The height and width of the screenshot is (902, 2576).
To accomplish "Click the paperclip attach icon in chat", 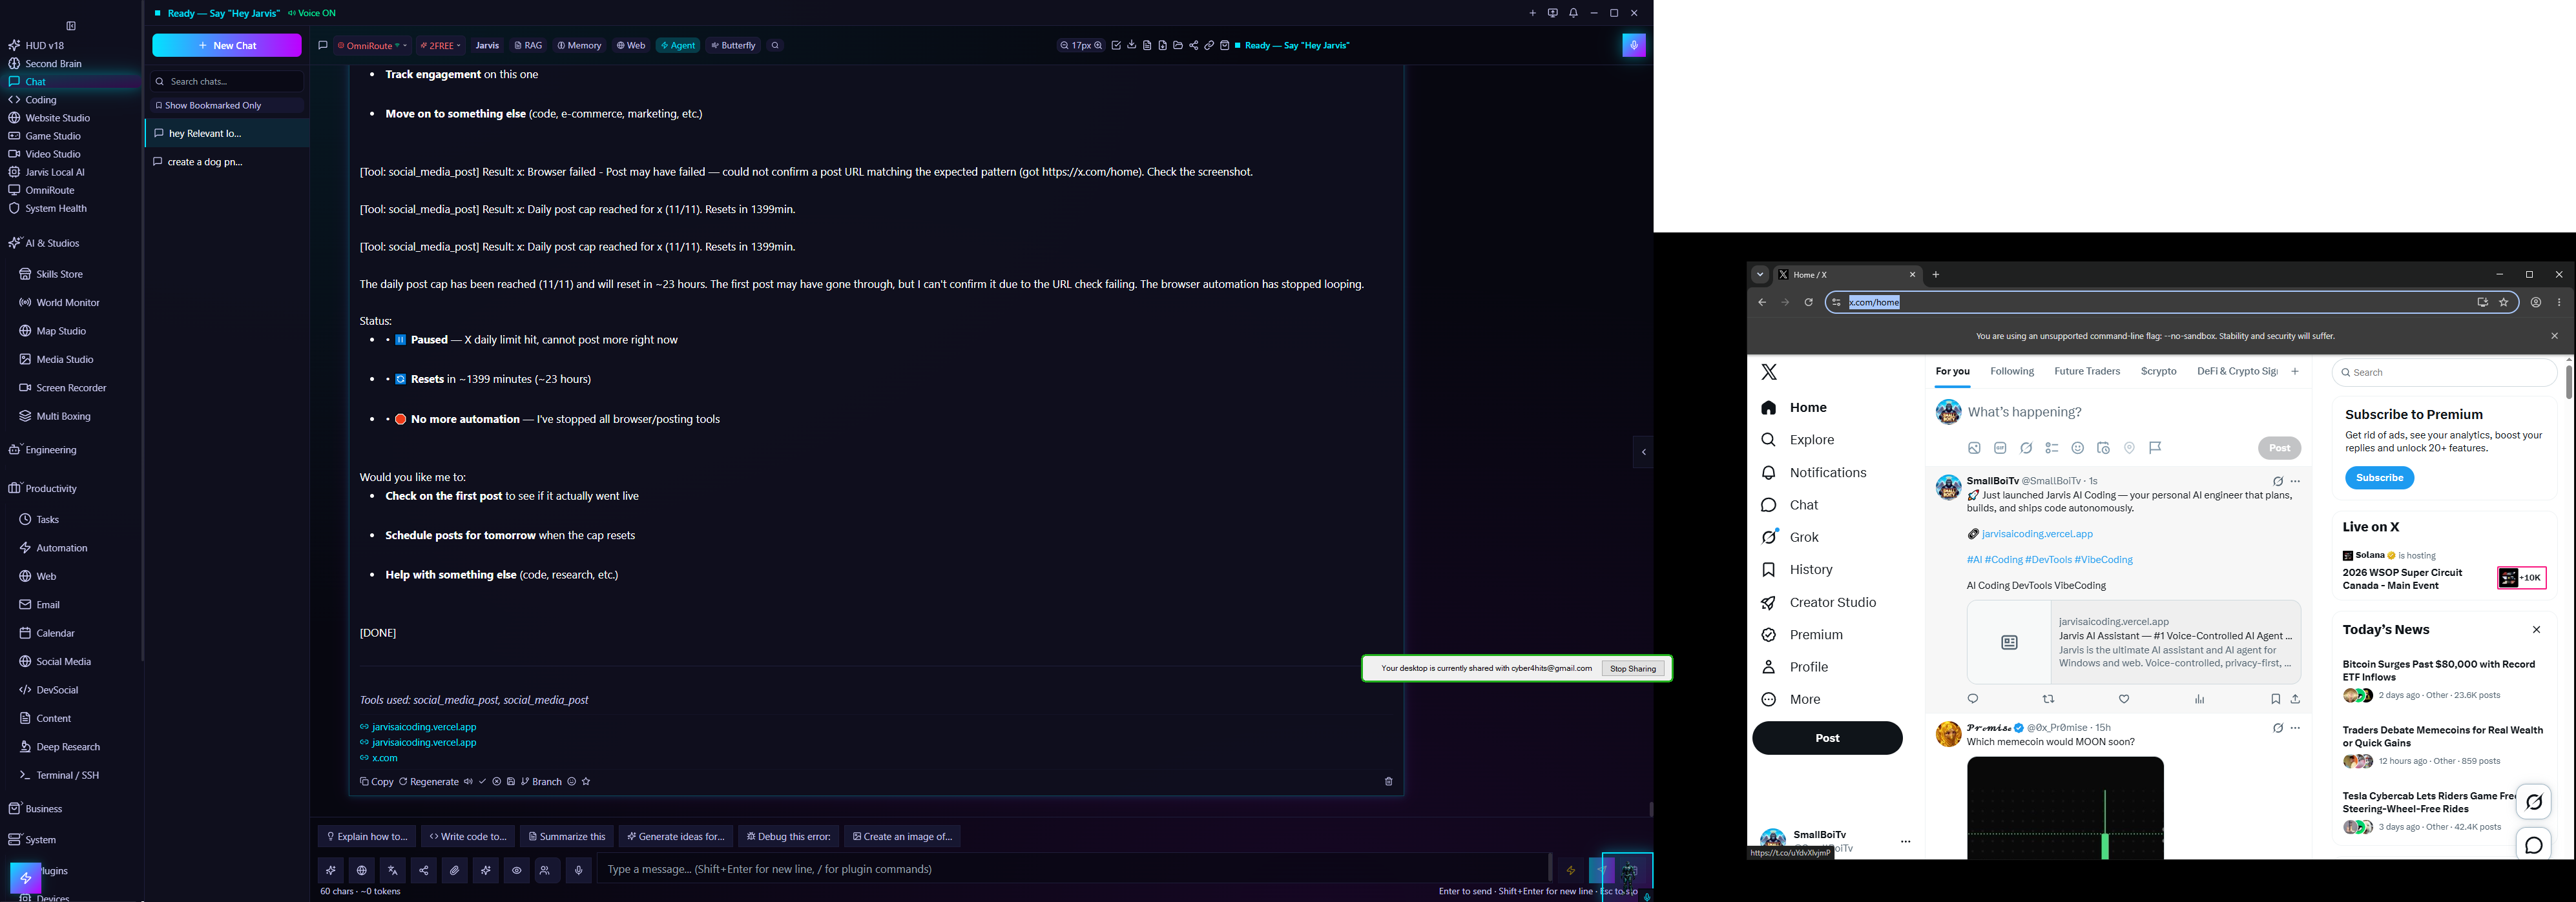I will coord(455,870).
